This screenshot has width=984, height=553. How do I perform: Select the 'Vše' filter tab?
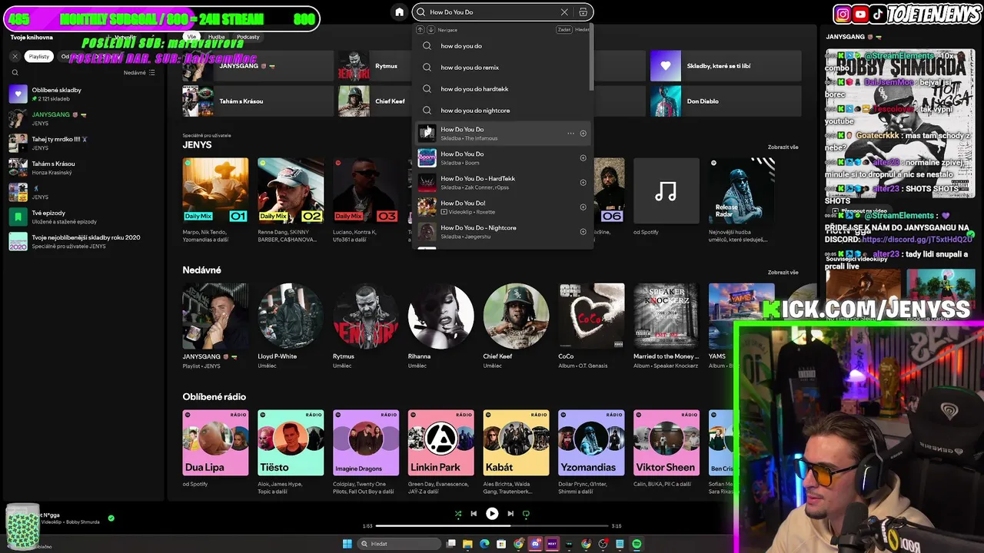click(x=191, y=37)
